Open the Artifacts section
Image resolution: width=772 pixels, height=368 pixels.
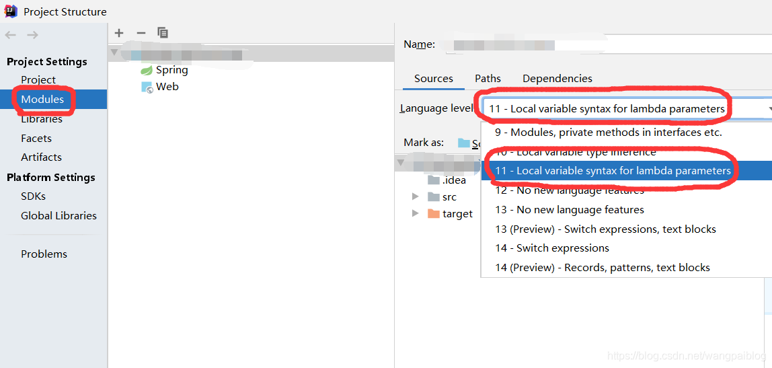[x=42, y=157]
